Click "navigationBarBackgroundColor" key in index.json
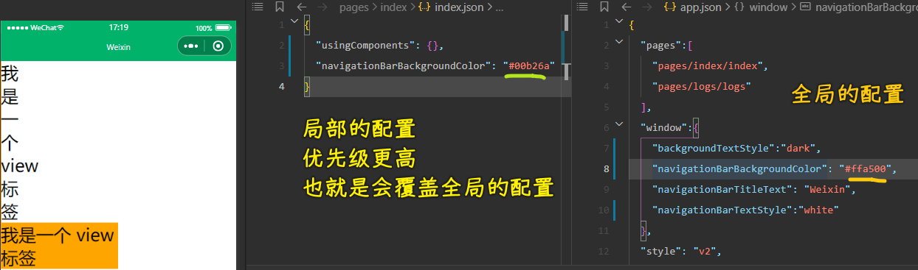This screenshot has height=270, width=918. click(404, 65)
